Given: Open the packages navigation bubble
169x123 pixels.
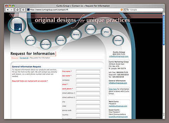Looking at the screenshot, I should [x=46, y=44].
